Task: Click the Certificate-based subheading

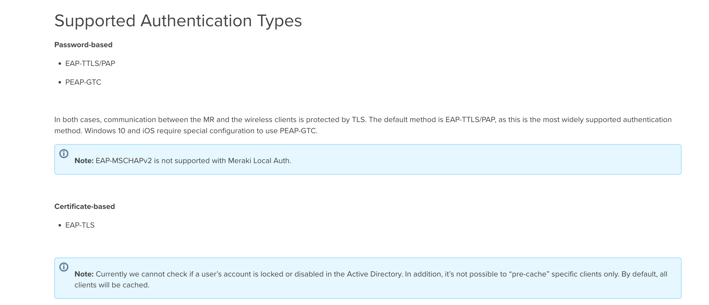Action: [x=85, y=206]
